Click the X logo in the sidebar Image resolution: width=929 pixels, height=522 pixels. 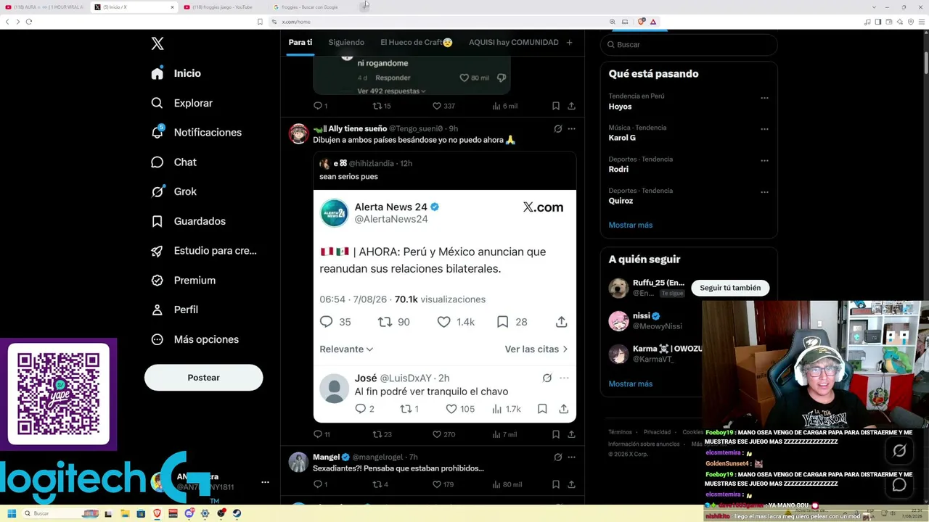(x=157, y=43)
